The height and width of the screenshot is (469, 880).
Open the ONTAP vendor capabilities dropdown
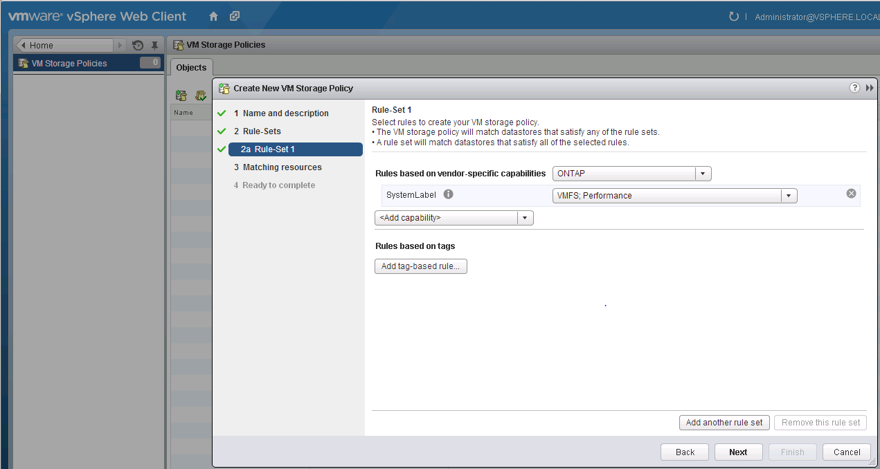click(x=631, y=174)
